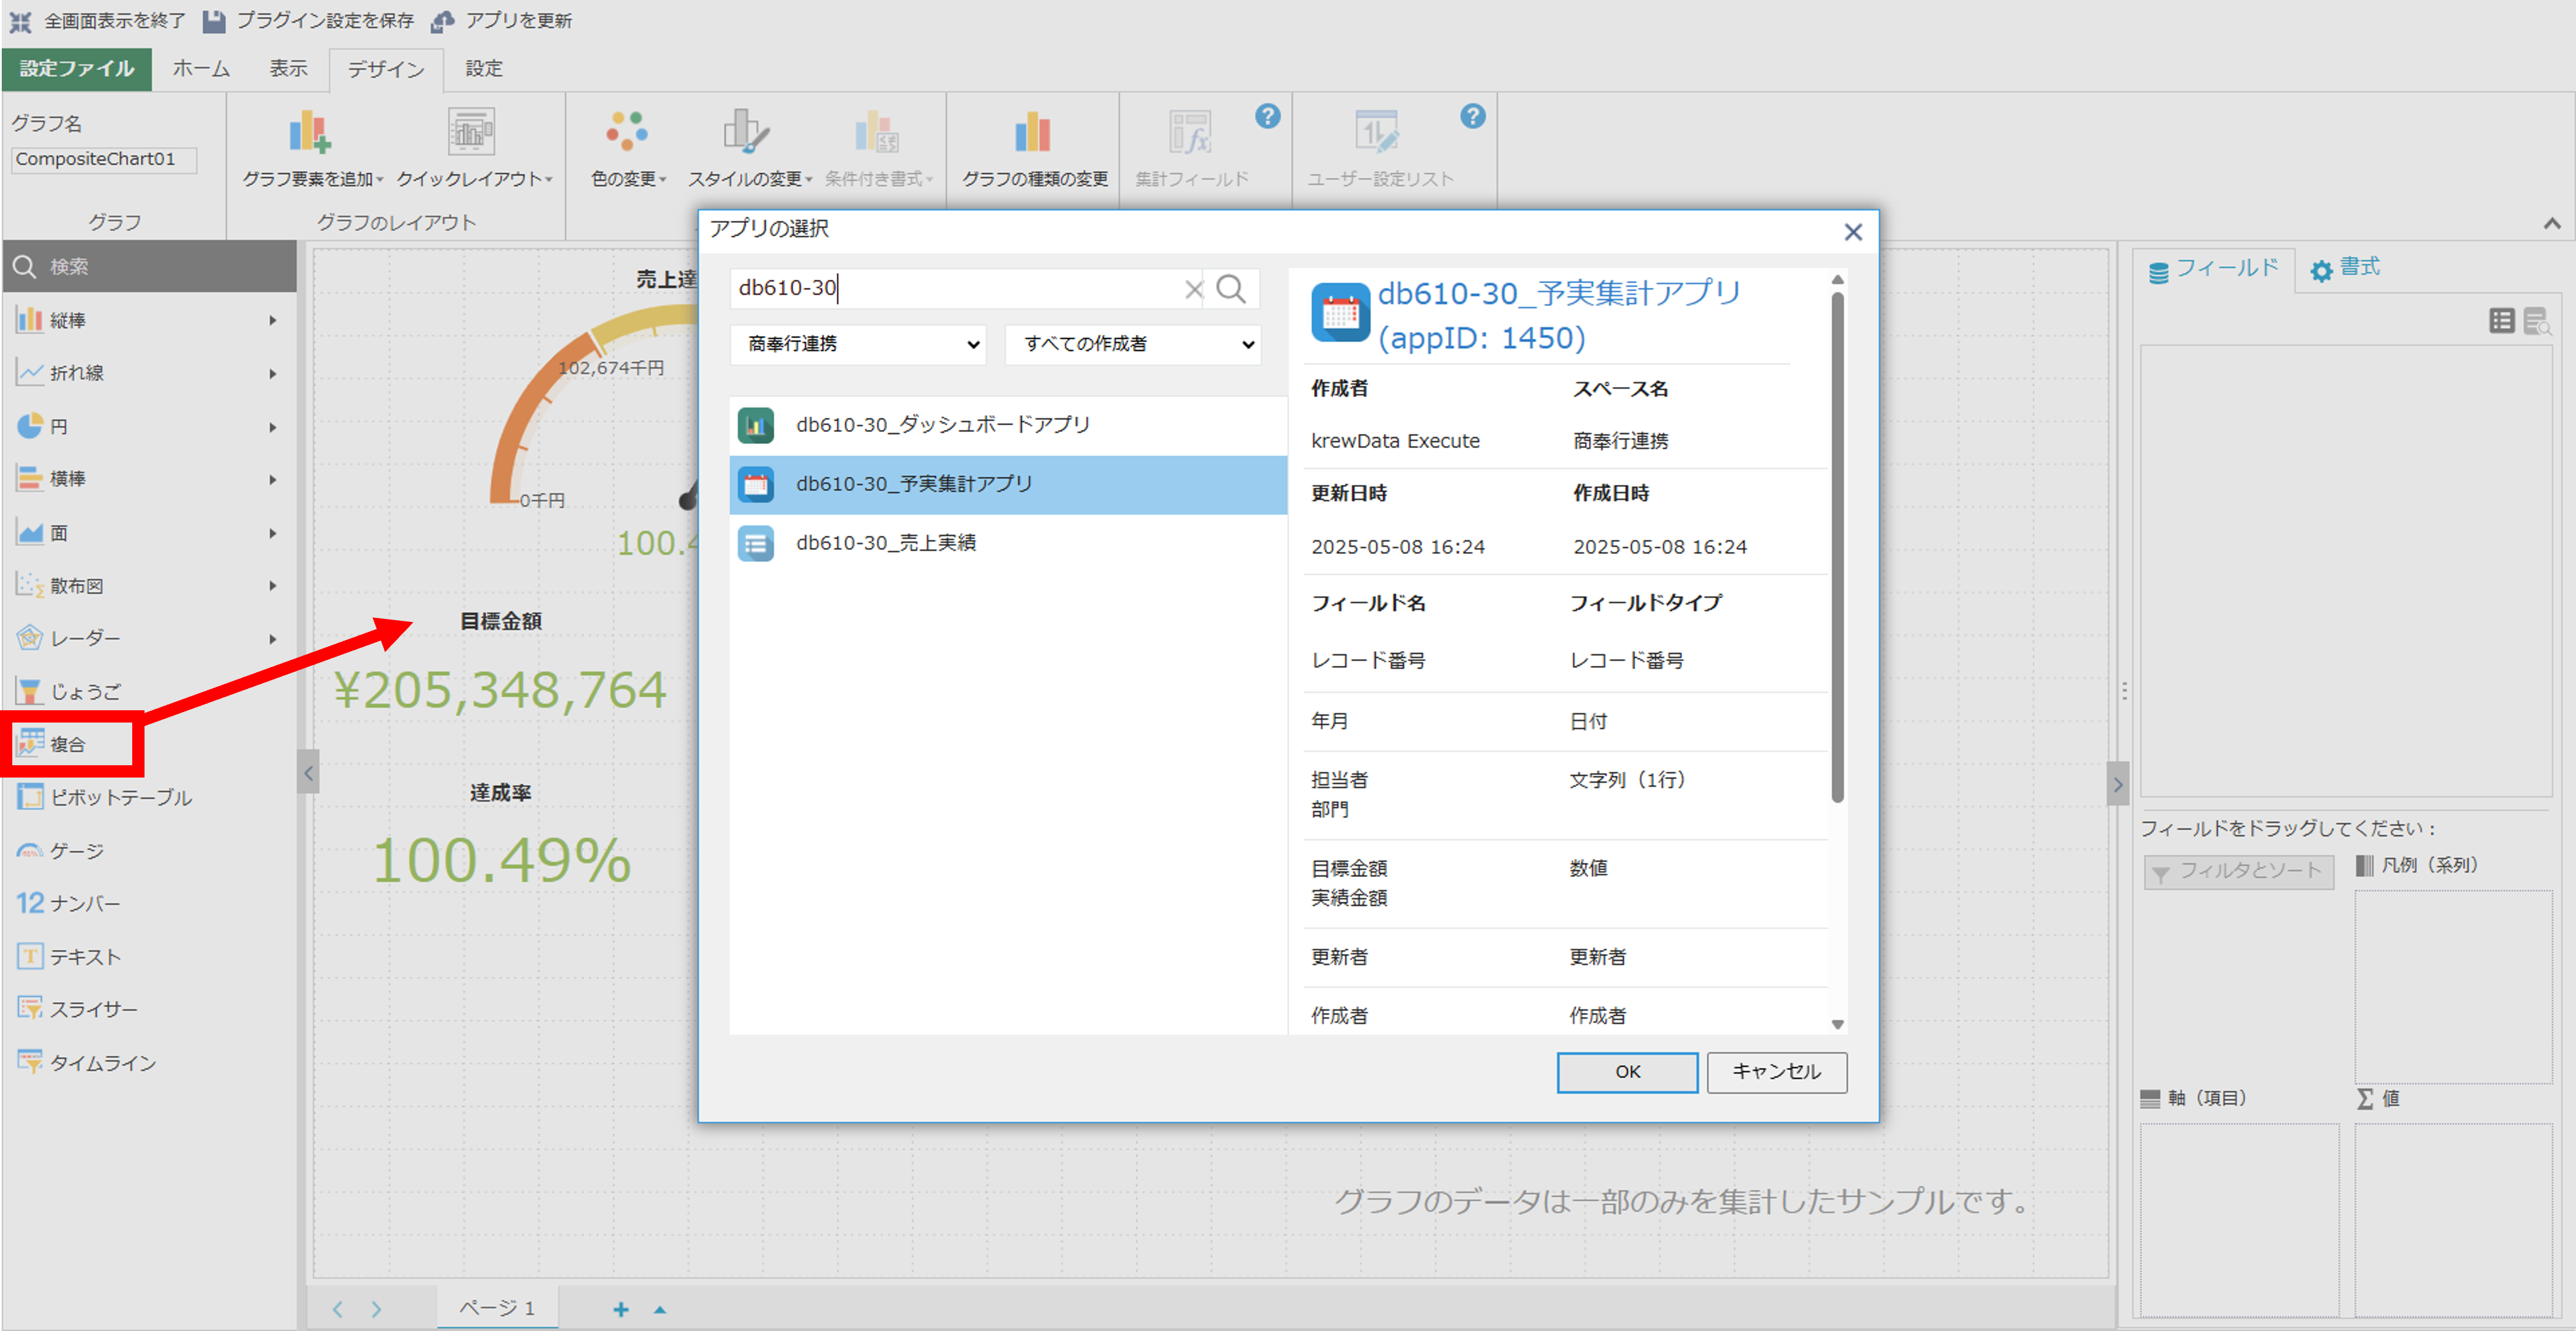
Task: Expand 縦棒 submenu arrow
Action: point(272,320)
